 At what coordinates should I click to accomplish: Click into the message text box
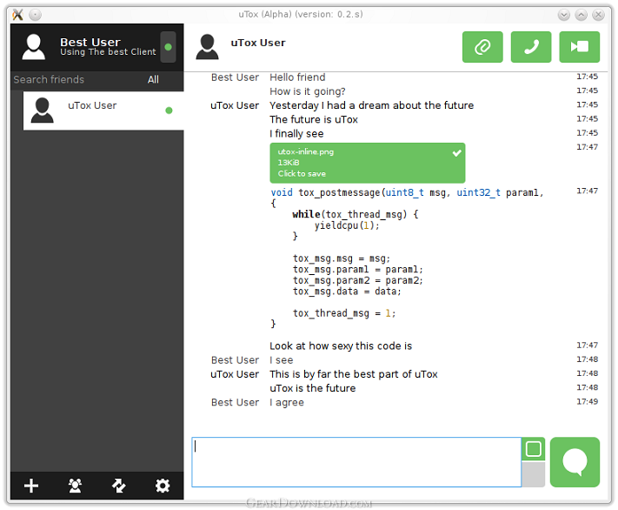click(x=356, y=462)
